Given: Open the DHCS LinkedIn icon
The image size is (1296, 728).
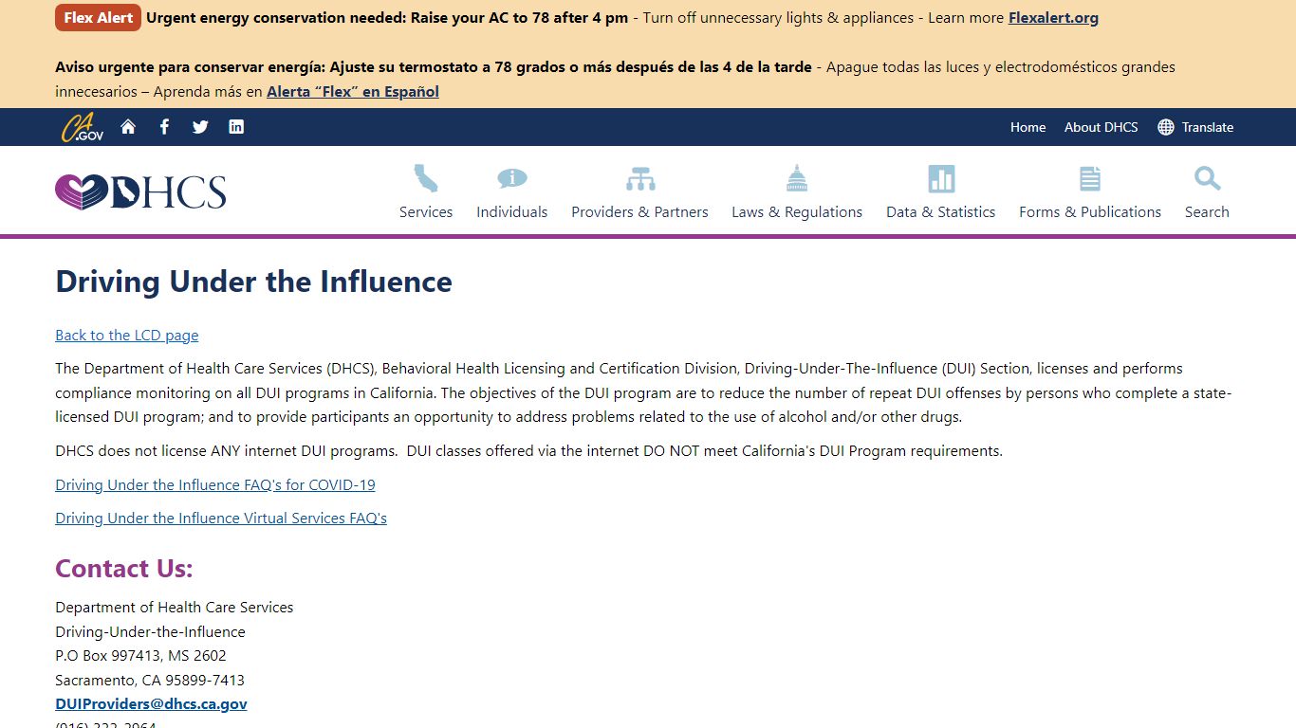Looking at the screenshot, I should [x=236, y=127].
